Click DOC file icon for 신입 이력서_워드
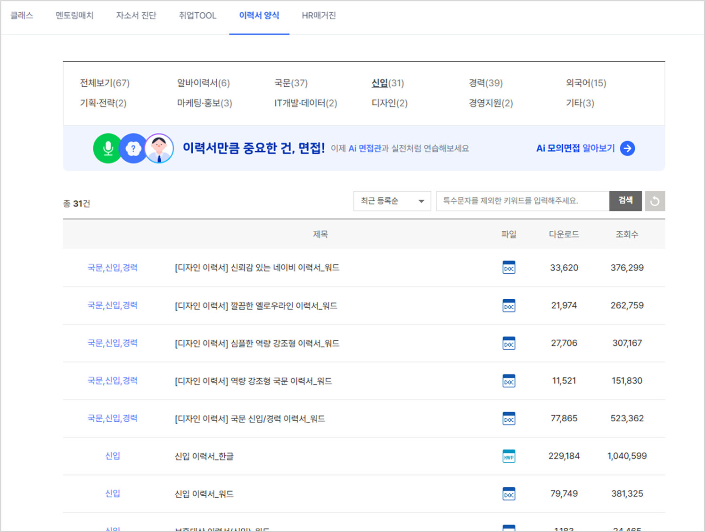705x532 pixels. [509, 494]
